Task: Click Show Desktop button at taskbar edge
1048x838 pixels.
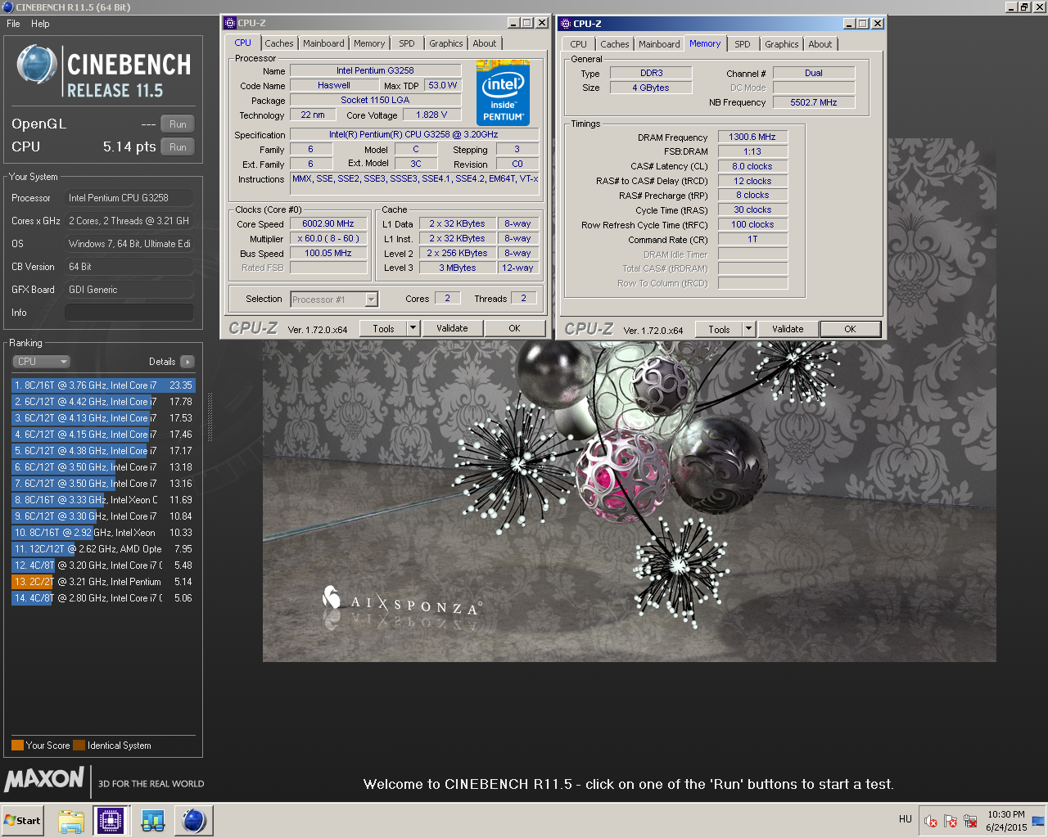Action: (x=1039, y=821)
